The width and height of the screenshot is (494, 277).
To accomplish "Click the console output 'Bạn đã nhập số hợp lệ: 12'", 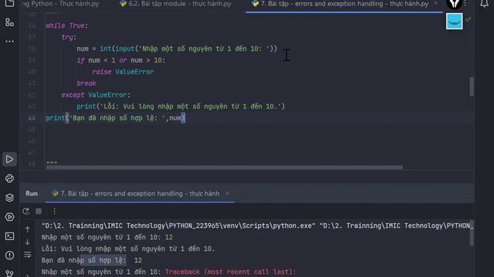I will (x=92, y=260).
